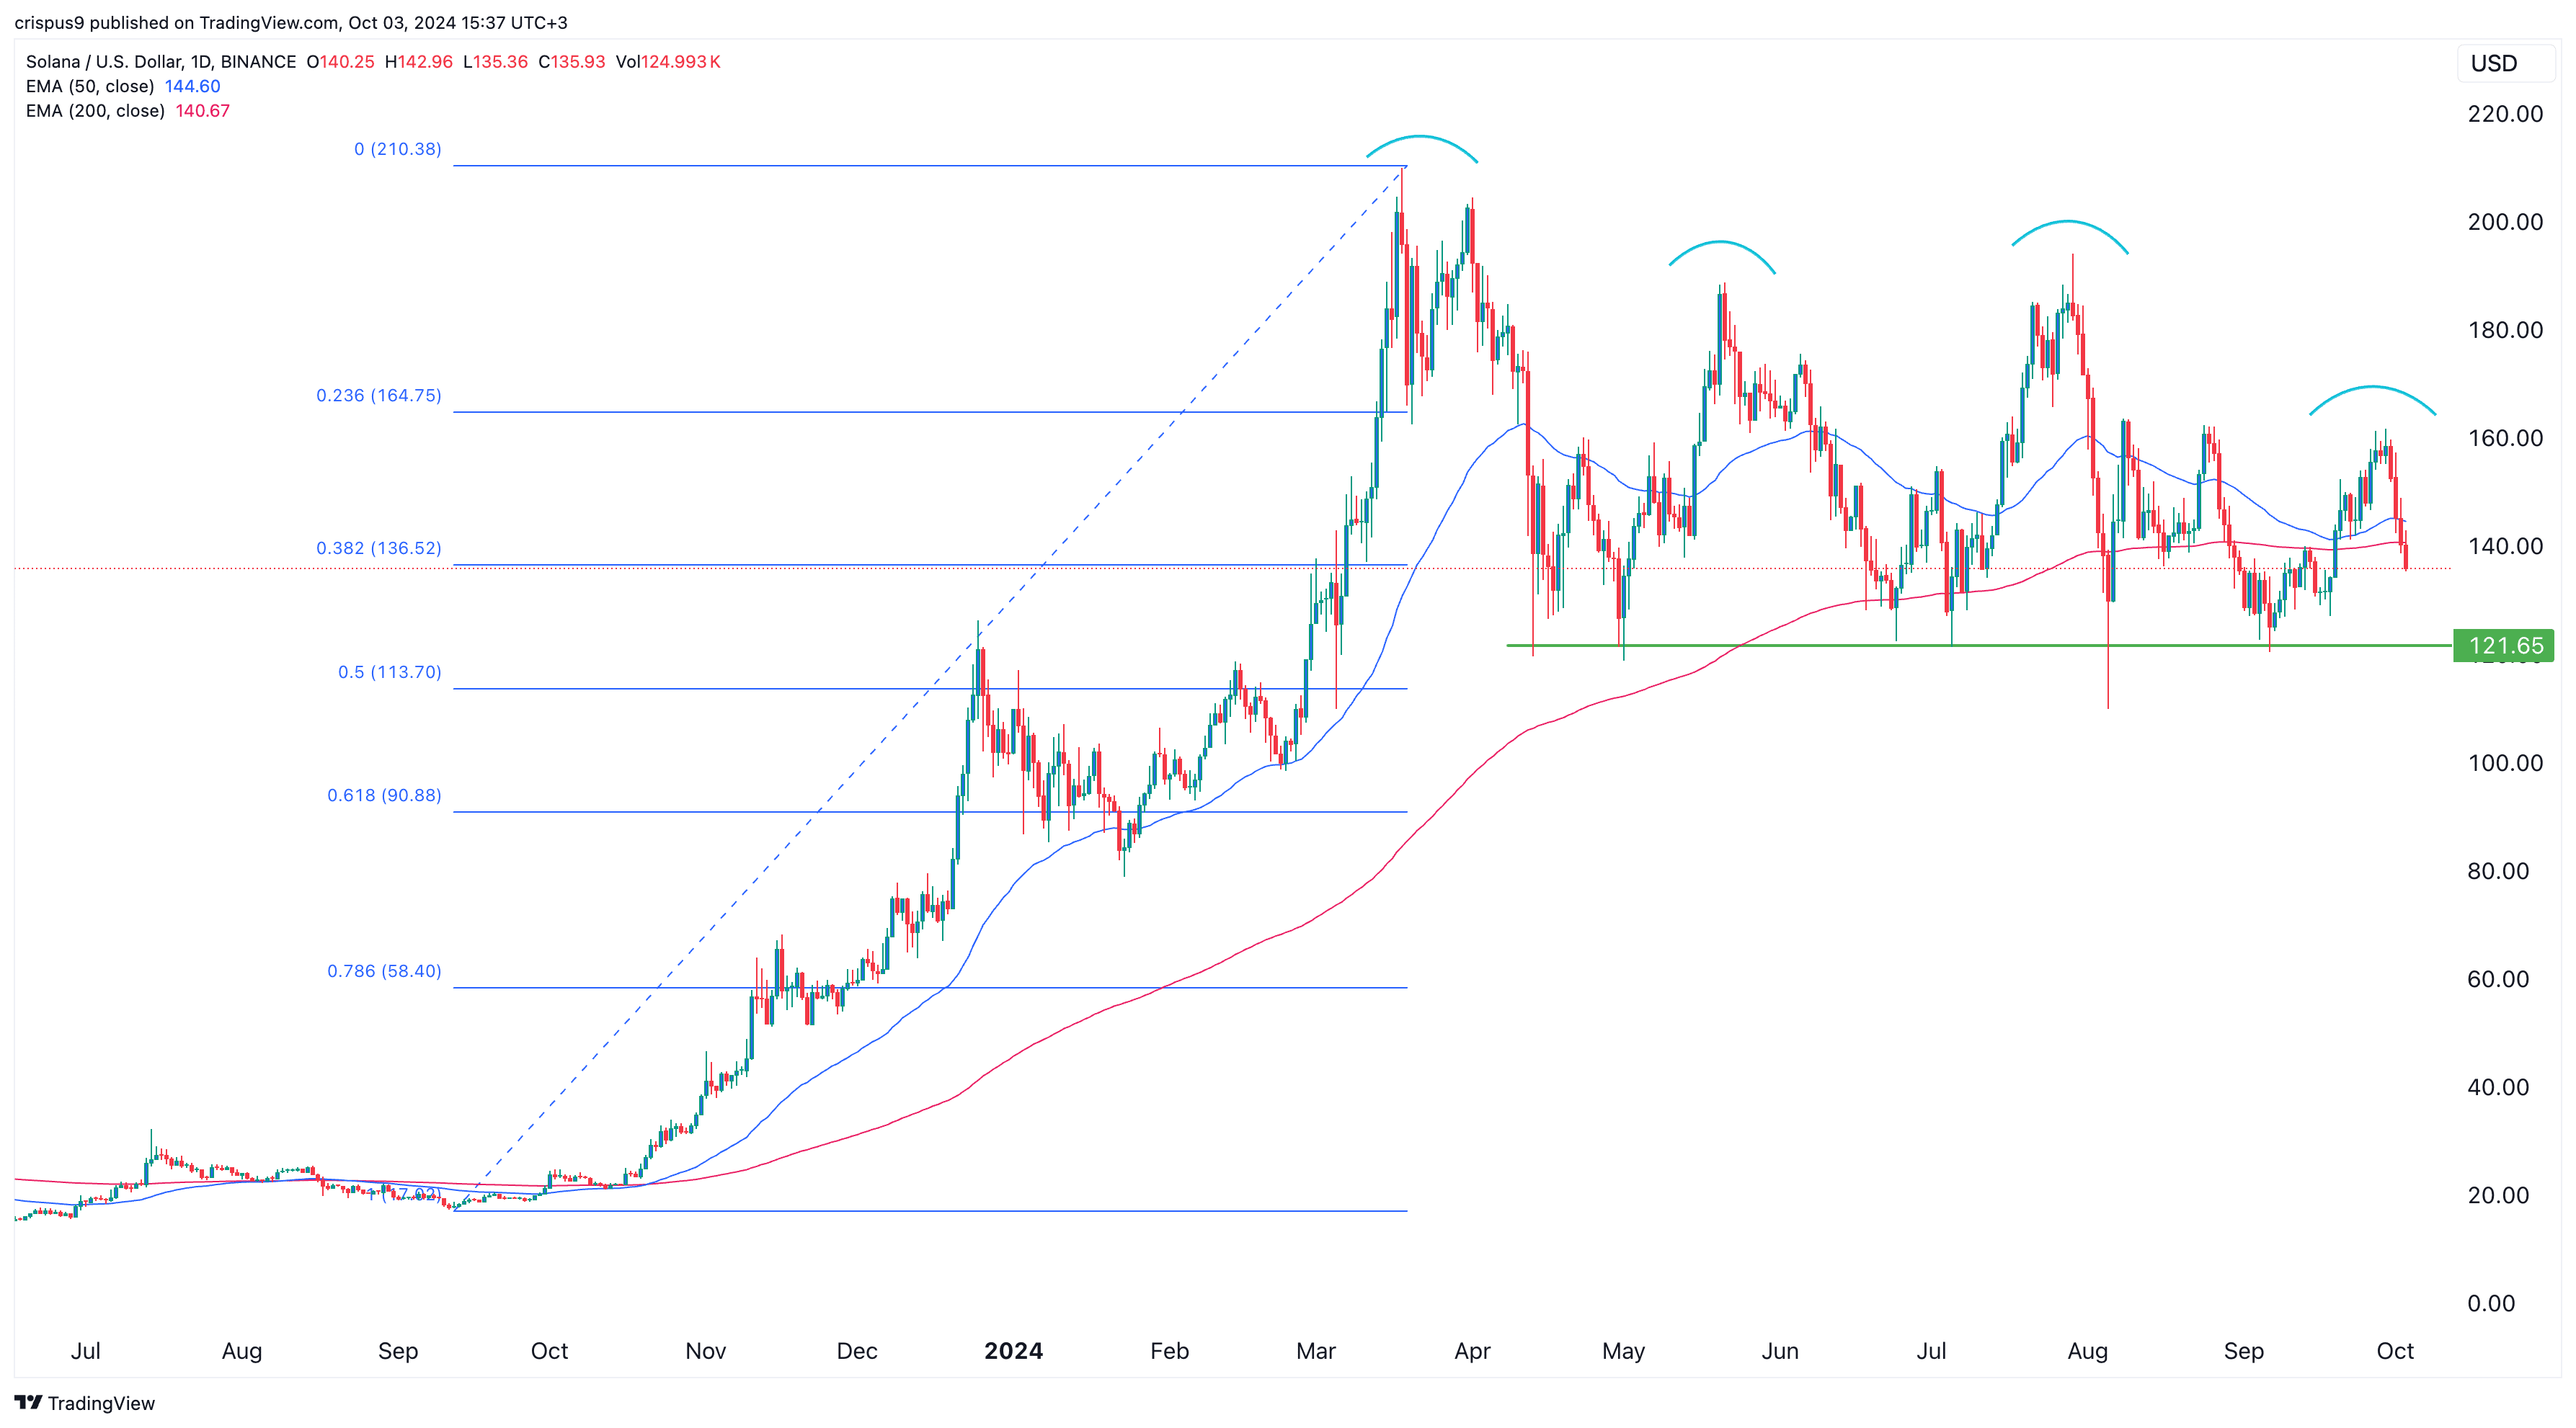This screenshot has height=1428, width=2576.
Task: Click the 0.382 (136.52) Fibonacci label
Action: tap(379, 548)
